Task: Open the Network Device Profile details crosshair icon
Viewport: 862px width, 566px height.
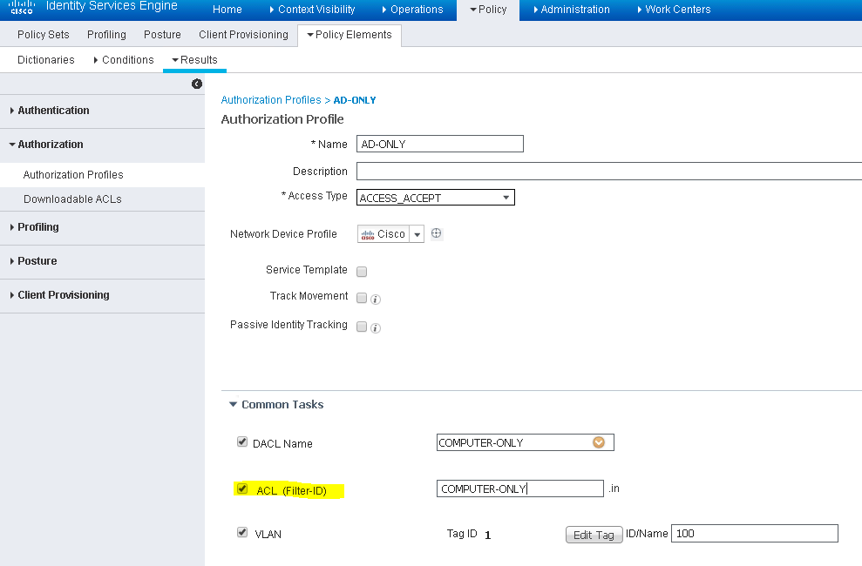Action: 436,233
